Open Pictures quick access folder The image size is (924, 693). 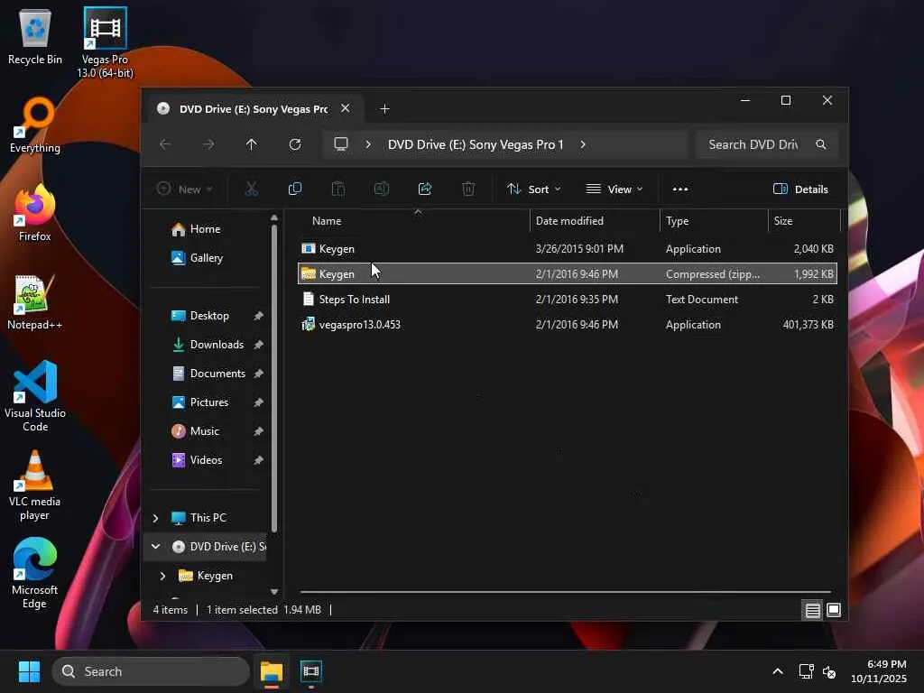tap(209, 402)
